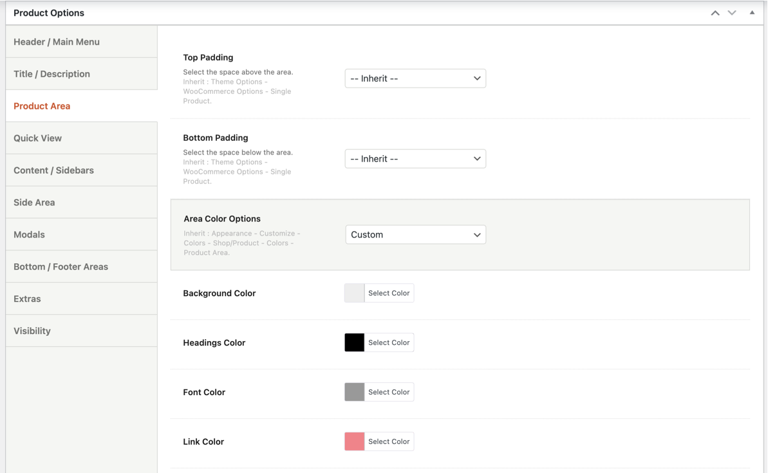This screenshot has height=473, width=768.
Task: Click the black Headings Color swatch
Action: pos(354,343)
